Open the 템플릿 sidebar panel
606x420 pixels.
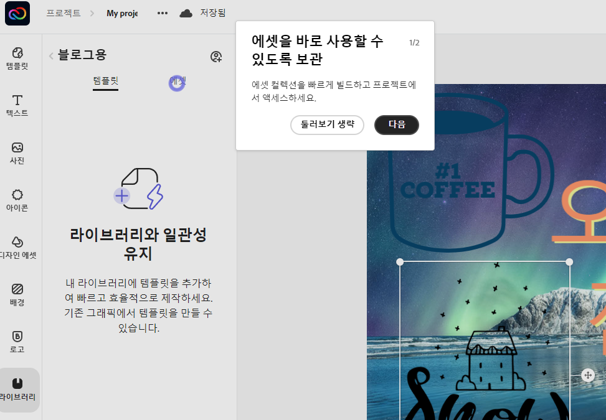17,58
